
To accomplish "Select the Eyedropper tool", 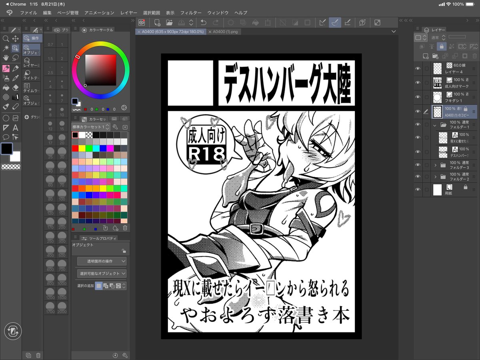I will pos(15,78).
